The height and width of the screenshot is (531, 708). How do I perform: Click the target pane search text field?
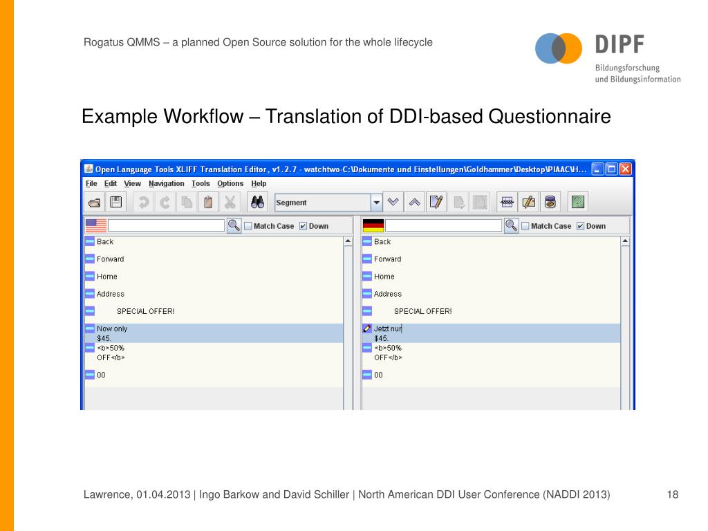(x=443, y=226)
